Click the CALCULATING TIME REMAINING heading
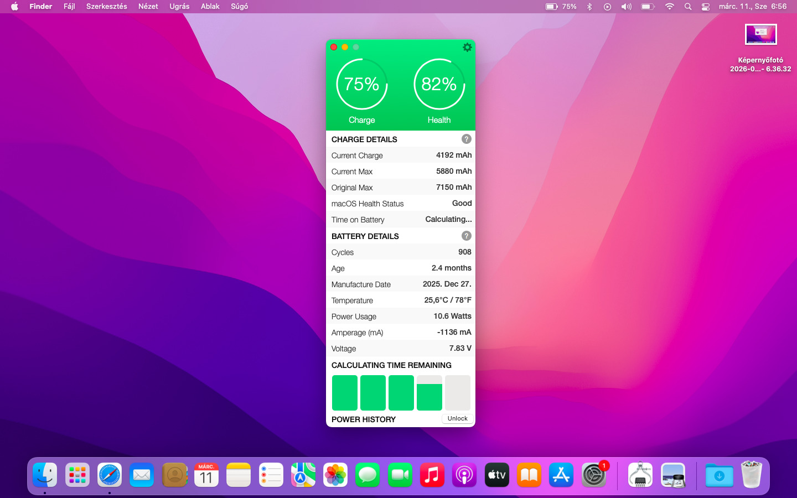The image size is (797, 498). pos(391,365)
